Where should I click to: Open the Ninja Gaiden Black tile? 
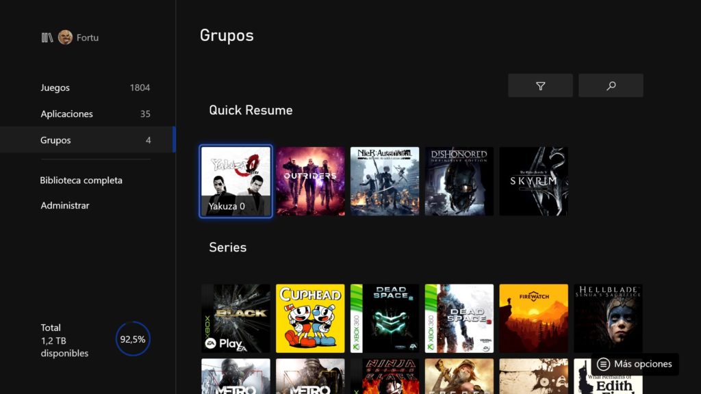point(385,376)
